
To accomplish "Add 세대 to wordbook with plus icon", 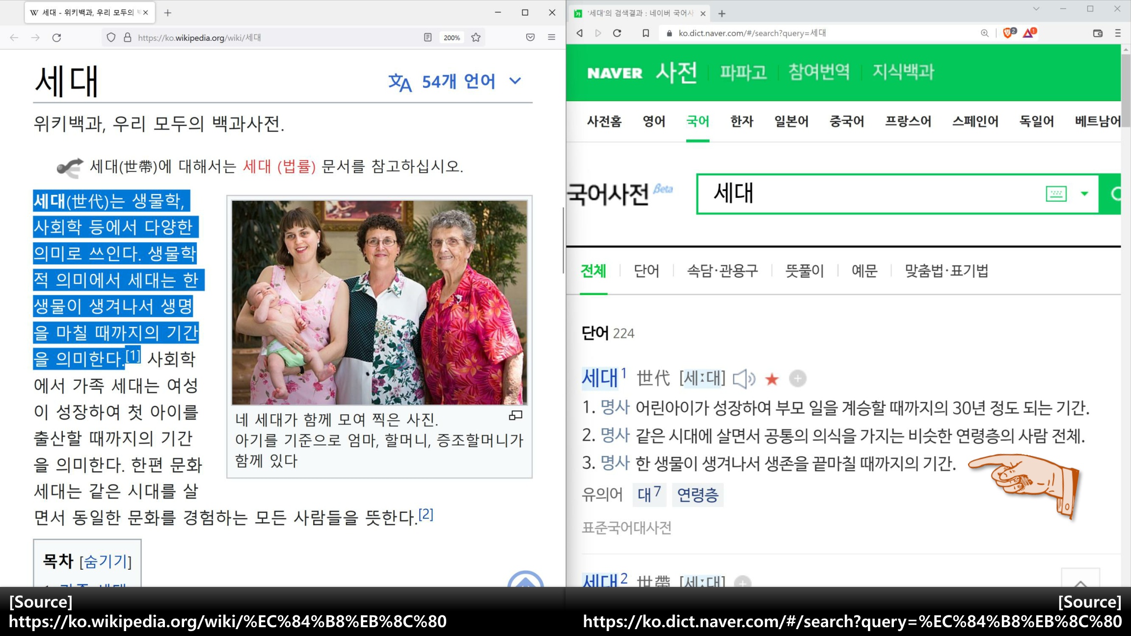I will (797, 379).
